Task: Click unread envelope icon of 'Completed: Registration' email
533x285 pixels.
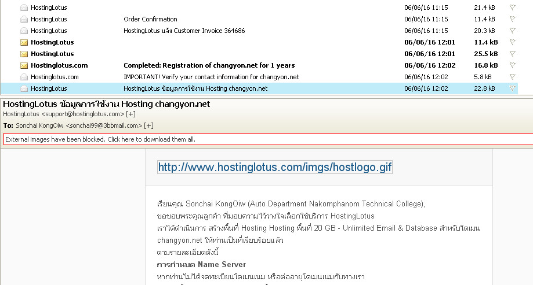Action: [x=24, y=65]
